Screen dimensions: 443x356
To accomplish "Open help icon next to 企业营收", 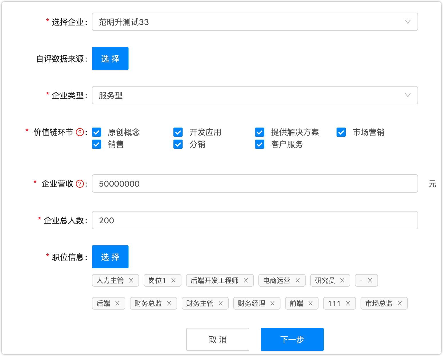I will [80, 184].
